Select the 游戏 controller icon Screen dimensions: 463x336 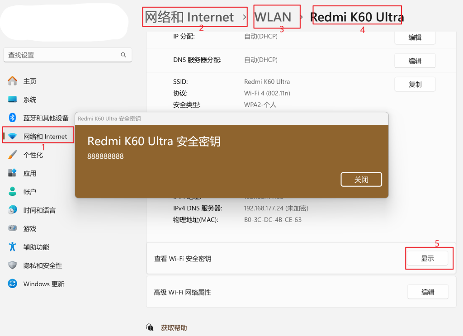pyautogui.click(x=12, y=229)
